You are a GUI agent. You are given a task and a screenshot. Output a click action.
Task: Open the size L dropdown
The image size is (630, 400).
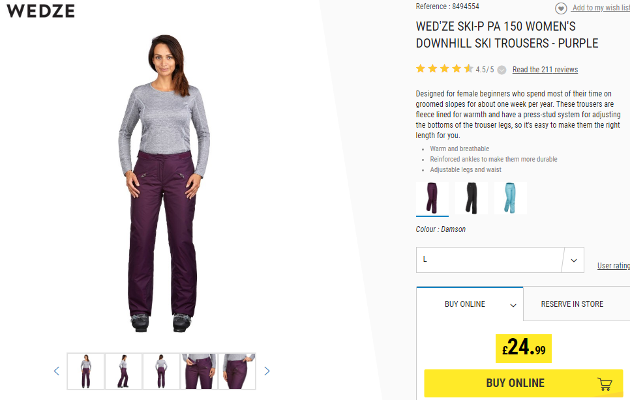tap(500, 260)
